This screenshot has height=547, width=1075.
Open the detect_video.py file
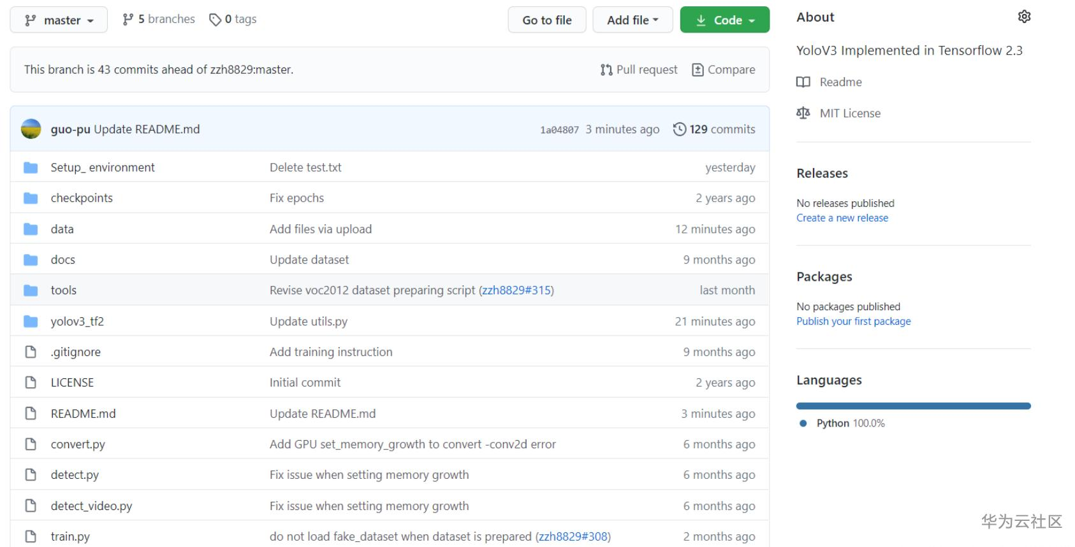click(x=91, y=506)
